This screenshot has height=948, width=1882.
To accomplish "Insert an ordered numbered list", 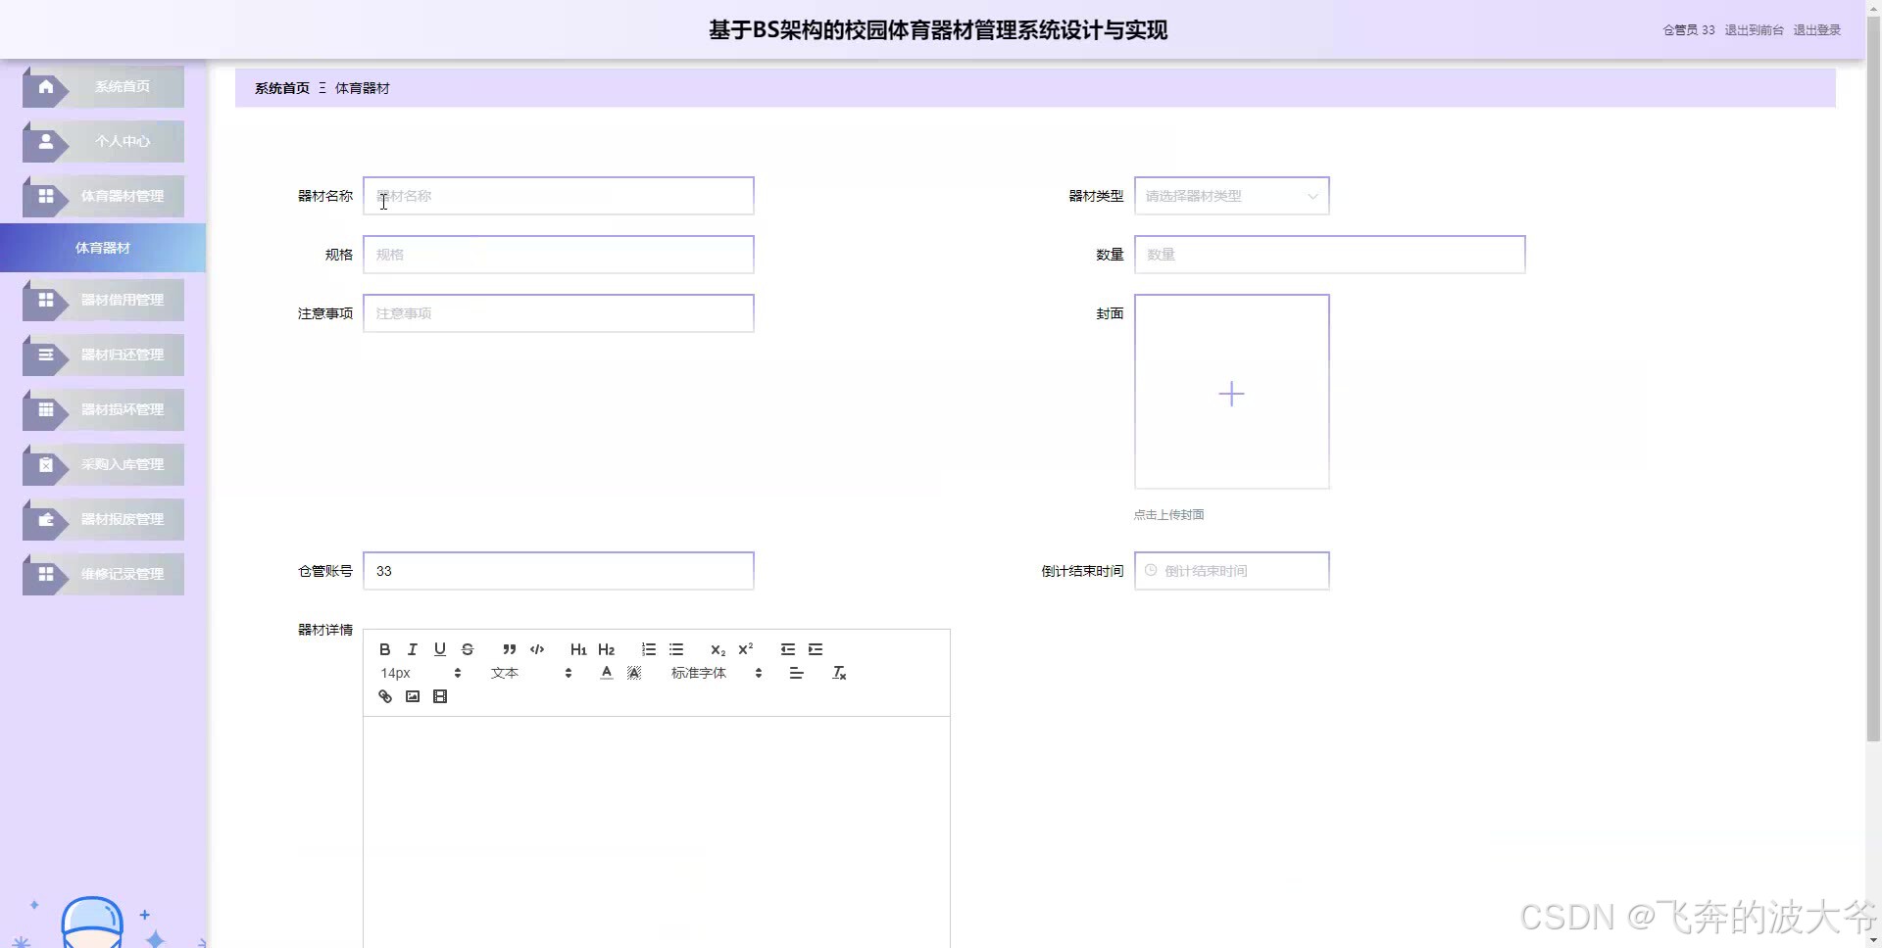I will 648,649.
